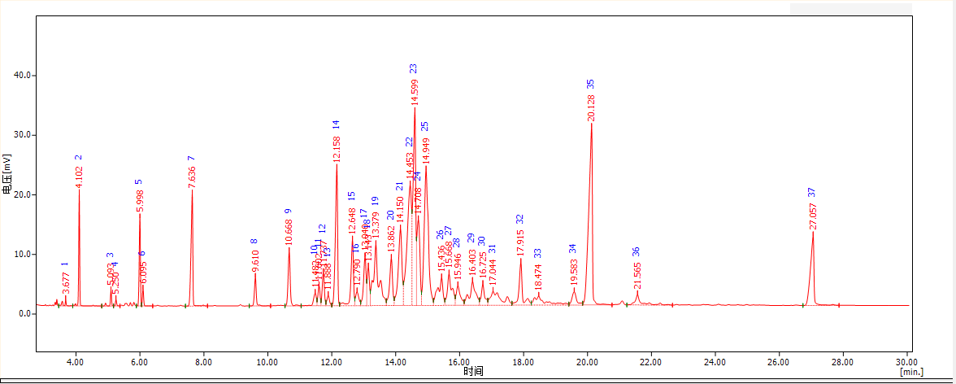Image resolution: width=956 pixels, height=384 pixels.
Task: Click the [min.] unit label
Action: point(911,372)
